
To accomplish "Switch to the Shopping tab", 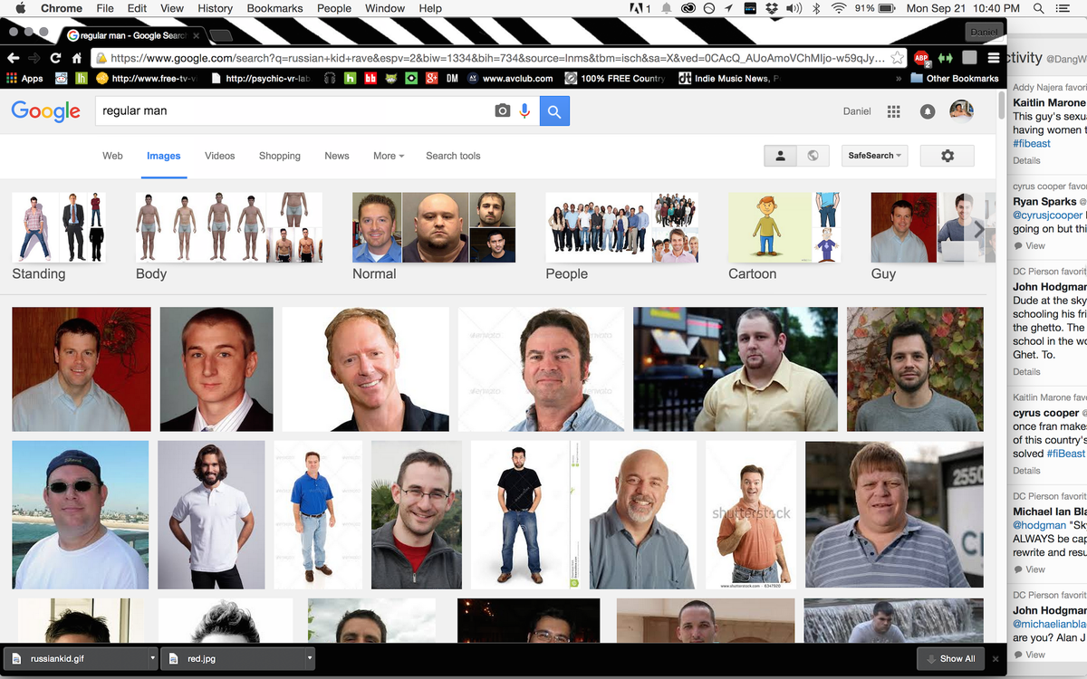I will pyautogui.click(x=280, y=156).
